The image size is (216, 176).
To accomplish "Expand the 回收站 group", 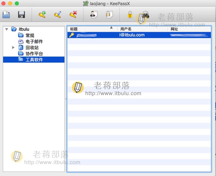I will (x=13, y=48).
